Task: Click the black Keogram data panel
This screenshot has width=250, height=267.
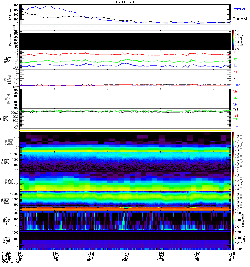Action: pyautogui.click(x=125, y=41)
